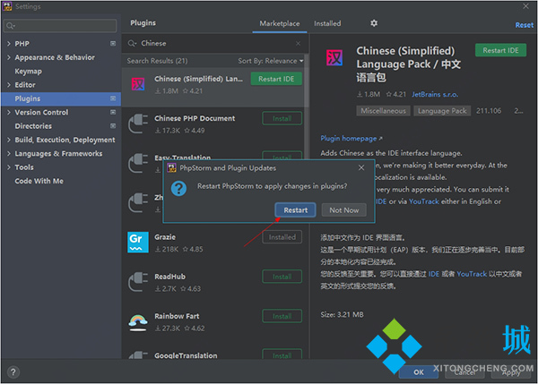Select Directories in settings tree

pyautogui.click(x=33, y=126)
